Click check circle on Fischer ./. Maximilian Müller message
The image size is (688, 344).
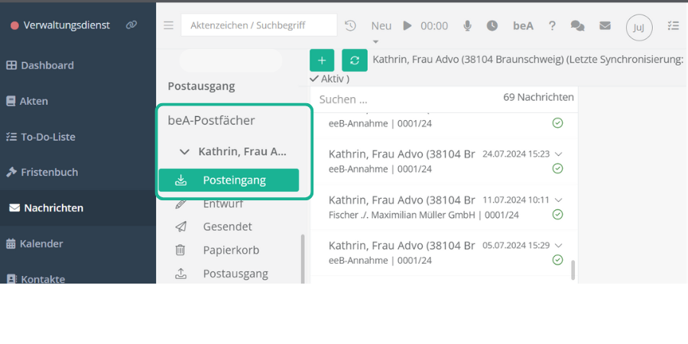point(557,214)
